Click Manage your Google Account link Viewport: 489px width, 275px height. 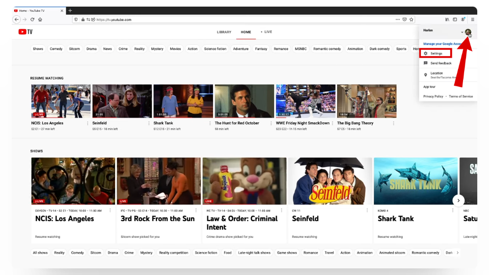[443, 44]
